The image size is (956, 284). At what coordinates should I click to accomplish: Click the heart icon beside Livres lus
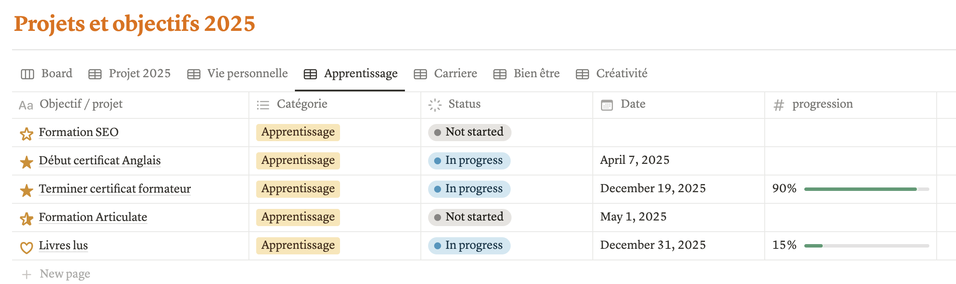[27, 247]
